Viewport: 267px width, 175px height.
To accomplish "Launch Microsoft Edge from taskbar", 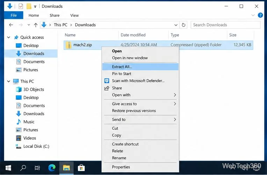I will (52, 168).
